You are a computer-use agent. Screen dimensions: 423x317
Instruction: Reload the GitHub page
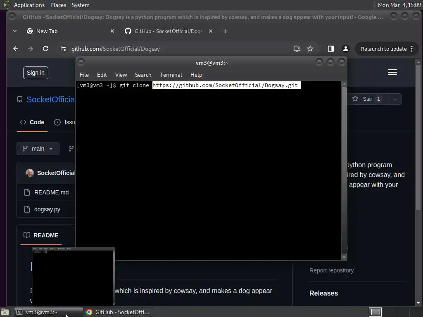click(x=45, y=49)
